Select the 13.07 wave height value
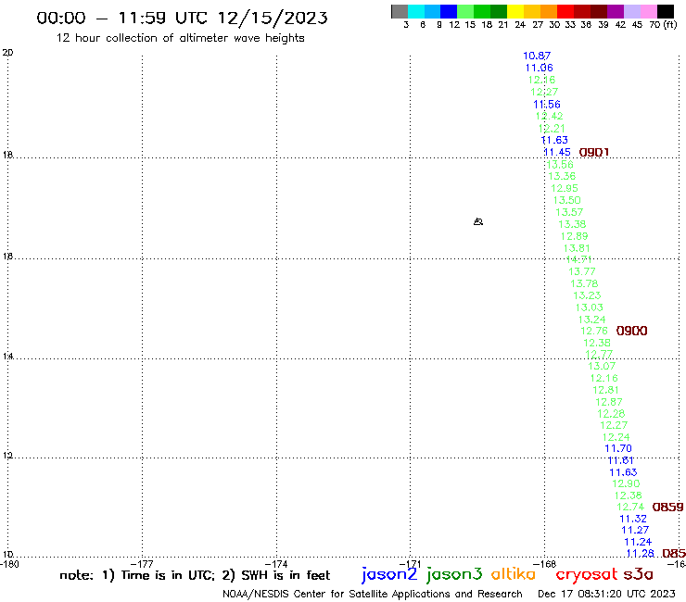 point(602,366)
